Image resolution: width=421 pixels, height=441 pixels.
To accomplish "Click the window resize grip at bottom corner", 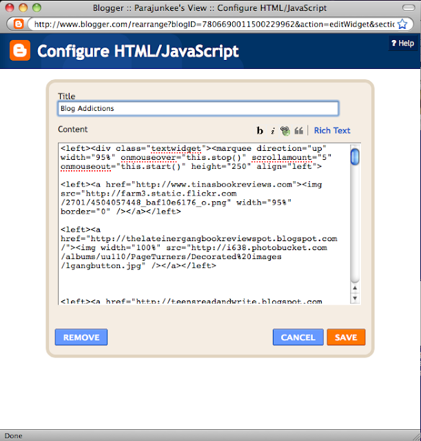I will click(x=416, y=436).
